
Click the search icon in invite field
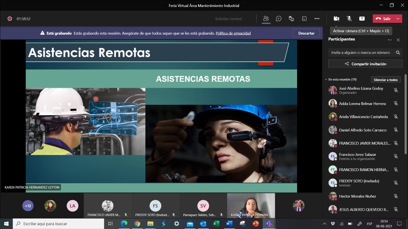398,52
